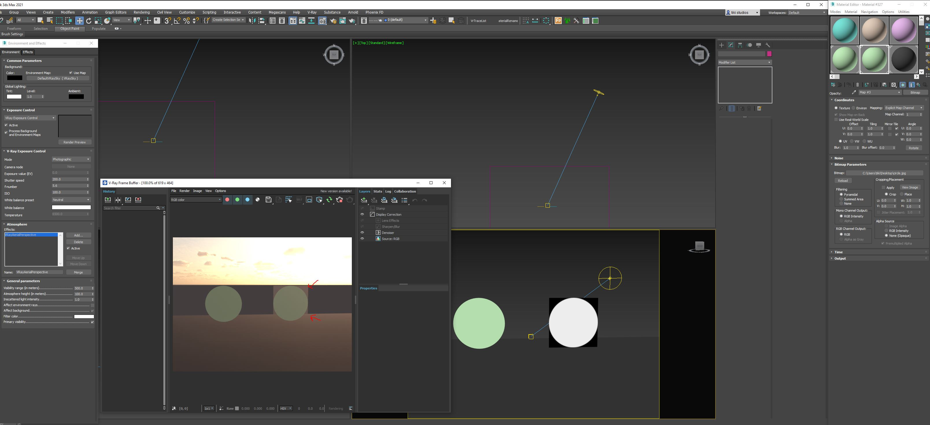Click Configure Modifier Sets icon
Screen dimensions: 930x425
[x=759, y=108]
